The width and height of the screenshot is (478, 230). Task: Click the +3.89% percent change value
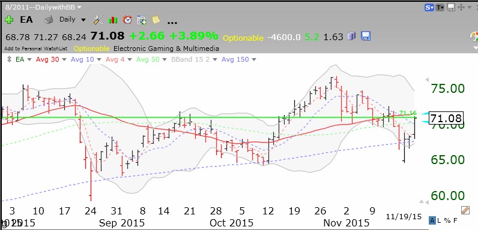[x=194, y=36]
